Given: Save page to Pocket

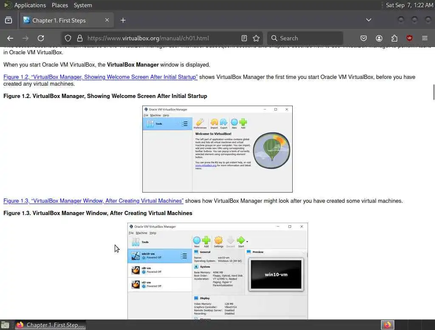Looking at the screenshot, I should (364, 38).
